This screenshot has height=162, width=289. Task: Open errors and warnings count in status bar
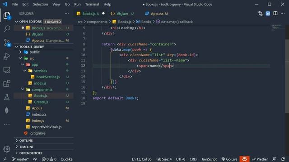49,159
